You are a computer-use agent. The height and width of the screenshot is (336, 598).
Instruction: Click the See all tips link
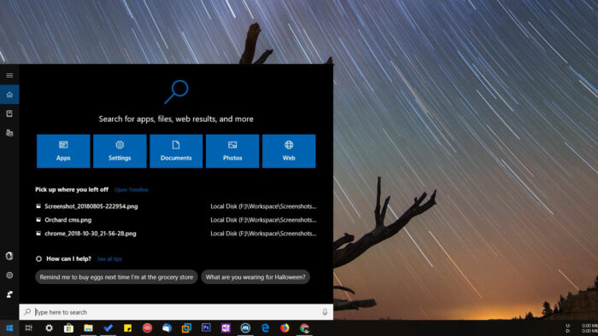109,258
